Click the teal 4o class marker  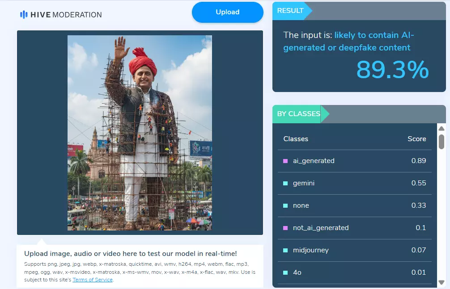pyautogui.click(x=285, y=272)
